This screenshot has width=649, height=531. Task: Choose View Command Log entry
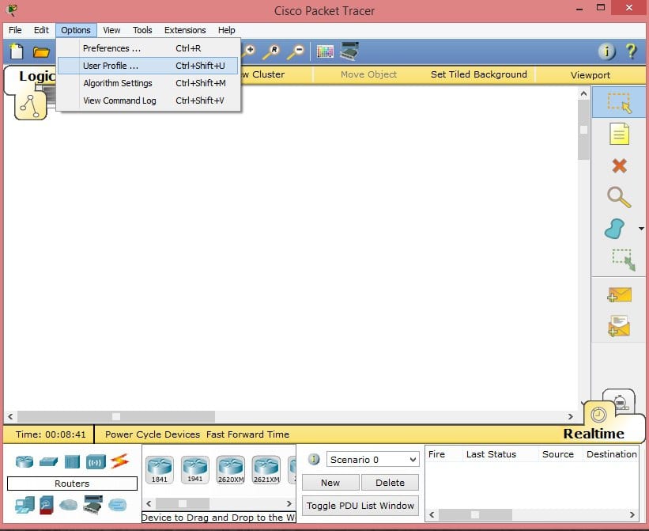point(148,101)
